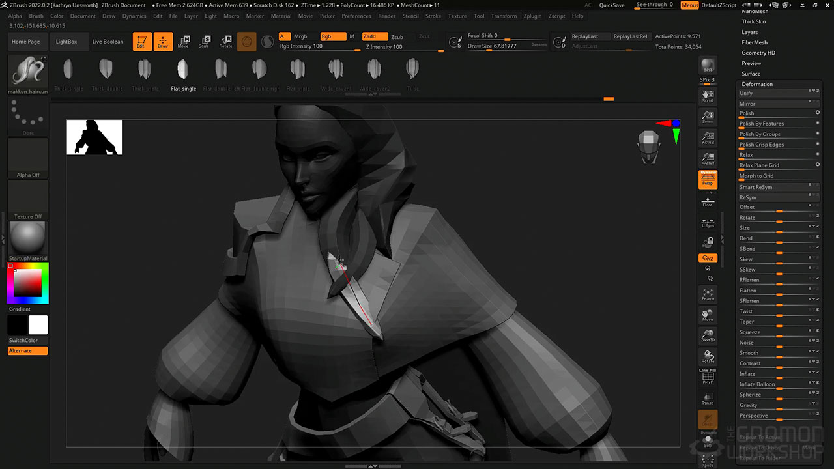Expand the Geometry HD subpalette
834x469 pixels.
coord(758,53)
